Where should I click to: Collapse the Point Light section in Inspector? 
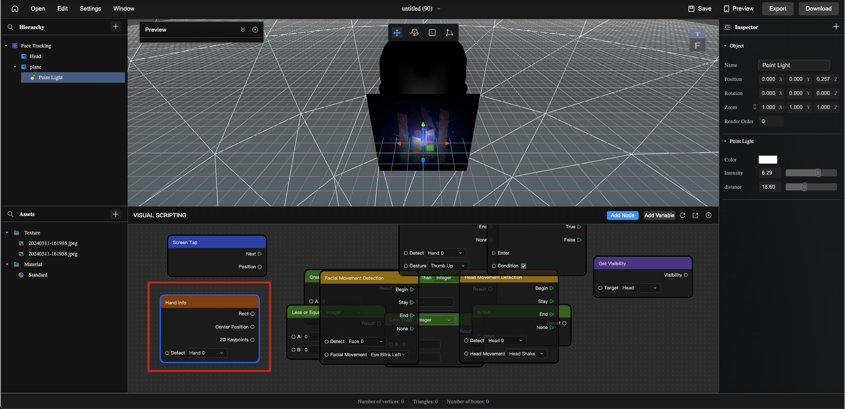pos(725,141)
